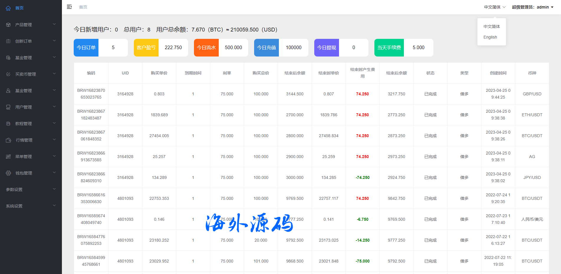The height and width of the screenshot is (274, 561).
Task: Click the icon next to 创新订单
Action: tap(8, 41)
